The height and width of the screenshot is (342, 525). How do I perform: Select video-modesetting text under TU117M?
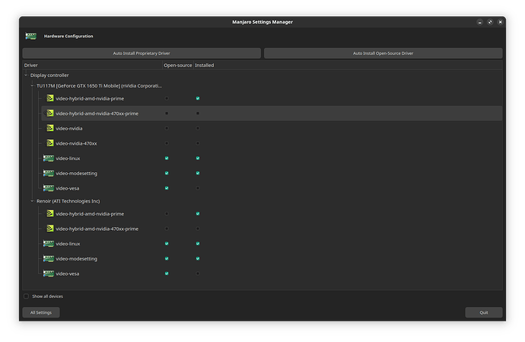point(77,174)
